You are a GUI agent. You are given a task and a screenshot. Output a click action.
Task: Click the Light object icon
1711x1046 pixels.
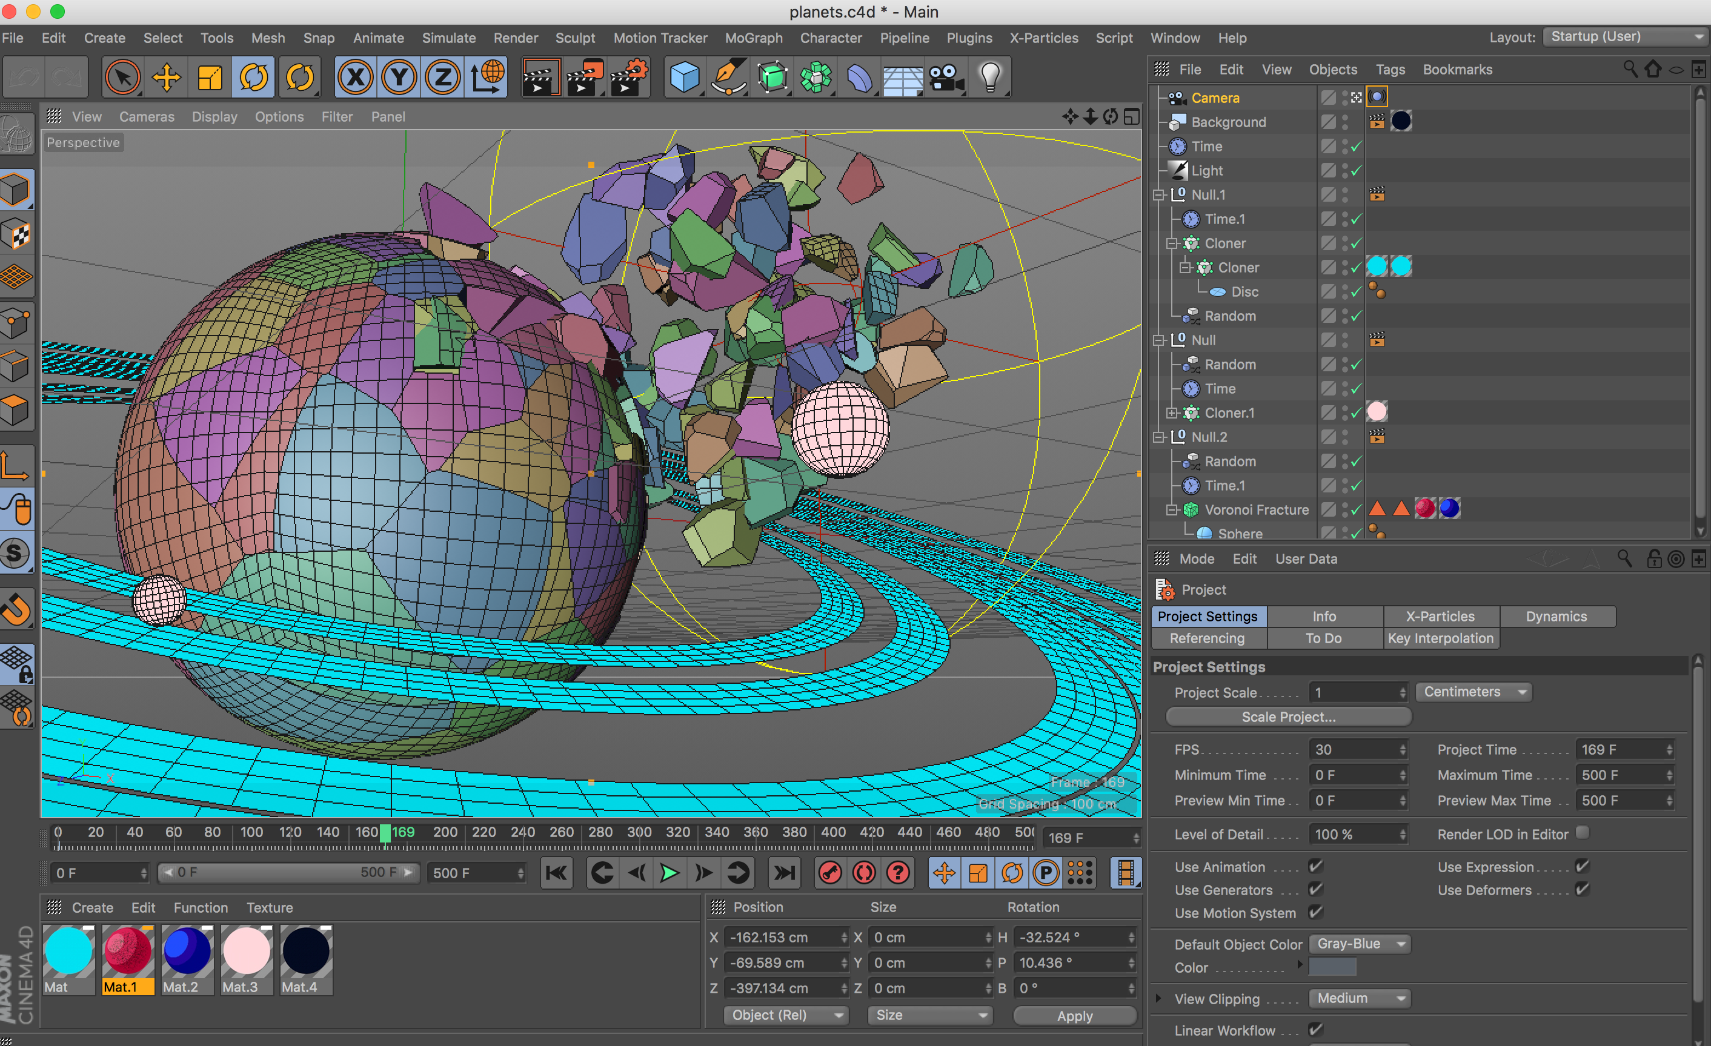990,77
